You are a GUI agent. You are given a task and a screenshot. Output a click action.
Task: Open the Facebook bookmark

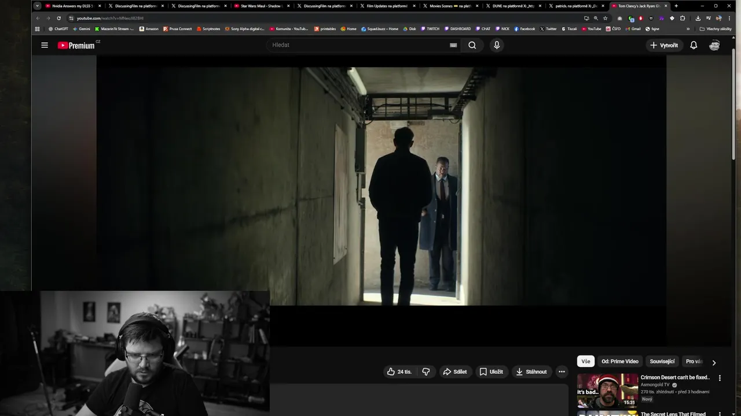click(524, 28)
